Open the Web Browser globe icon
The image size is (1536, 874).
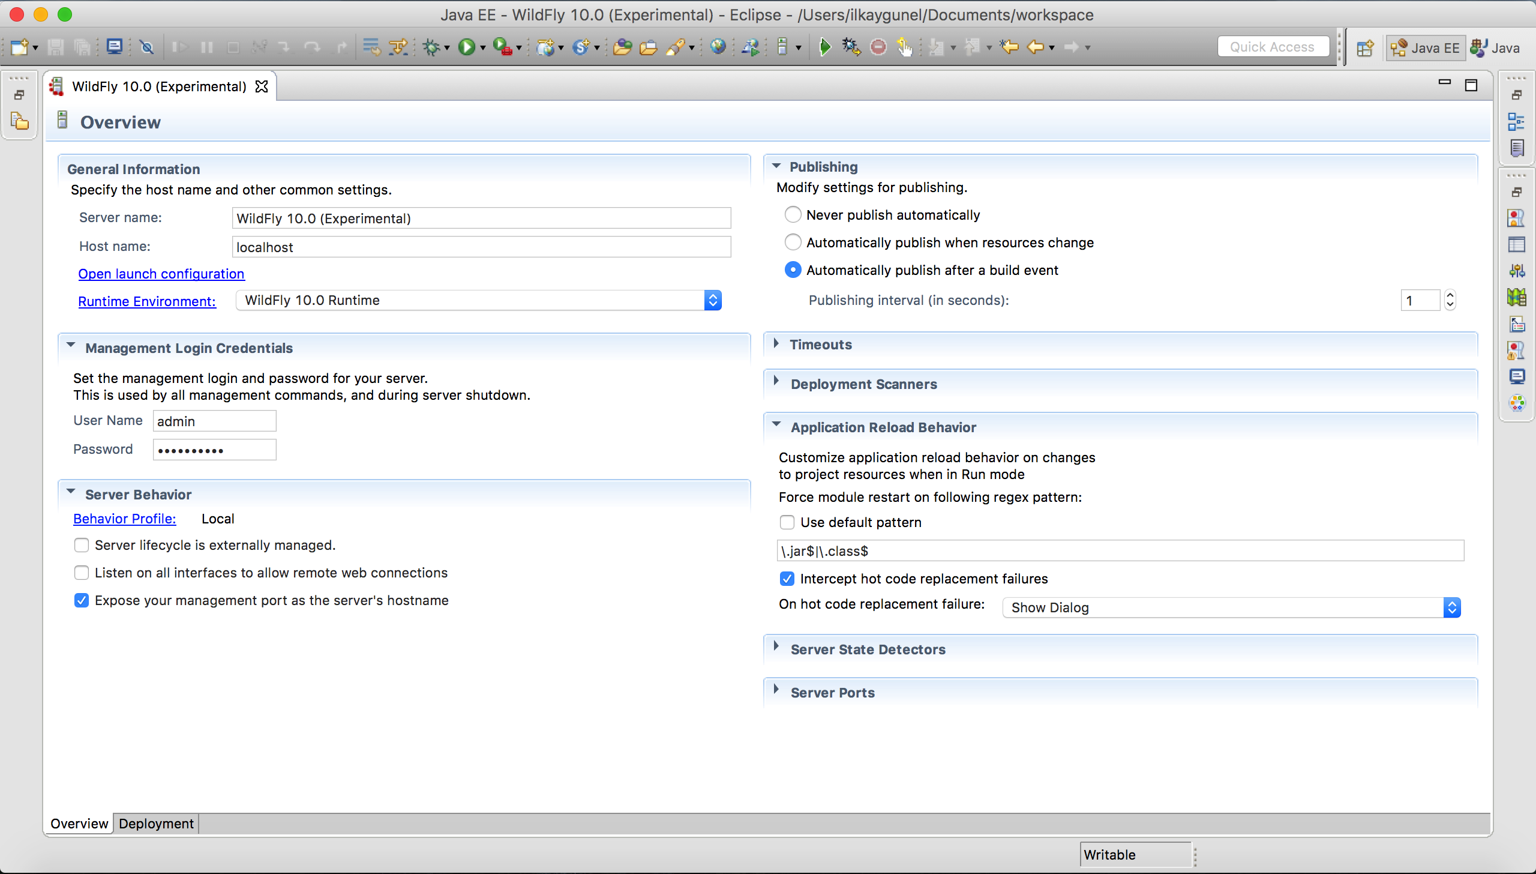(718, 47)
